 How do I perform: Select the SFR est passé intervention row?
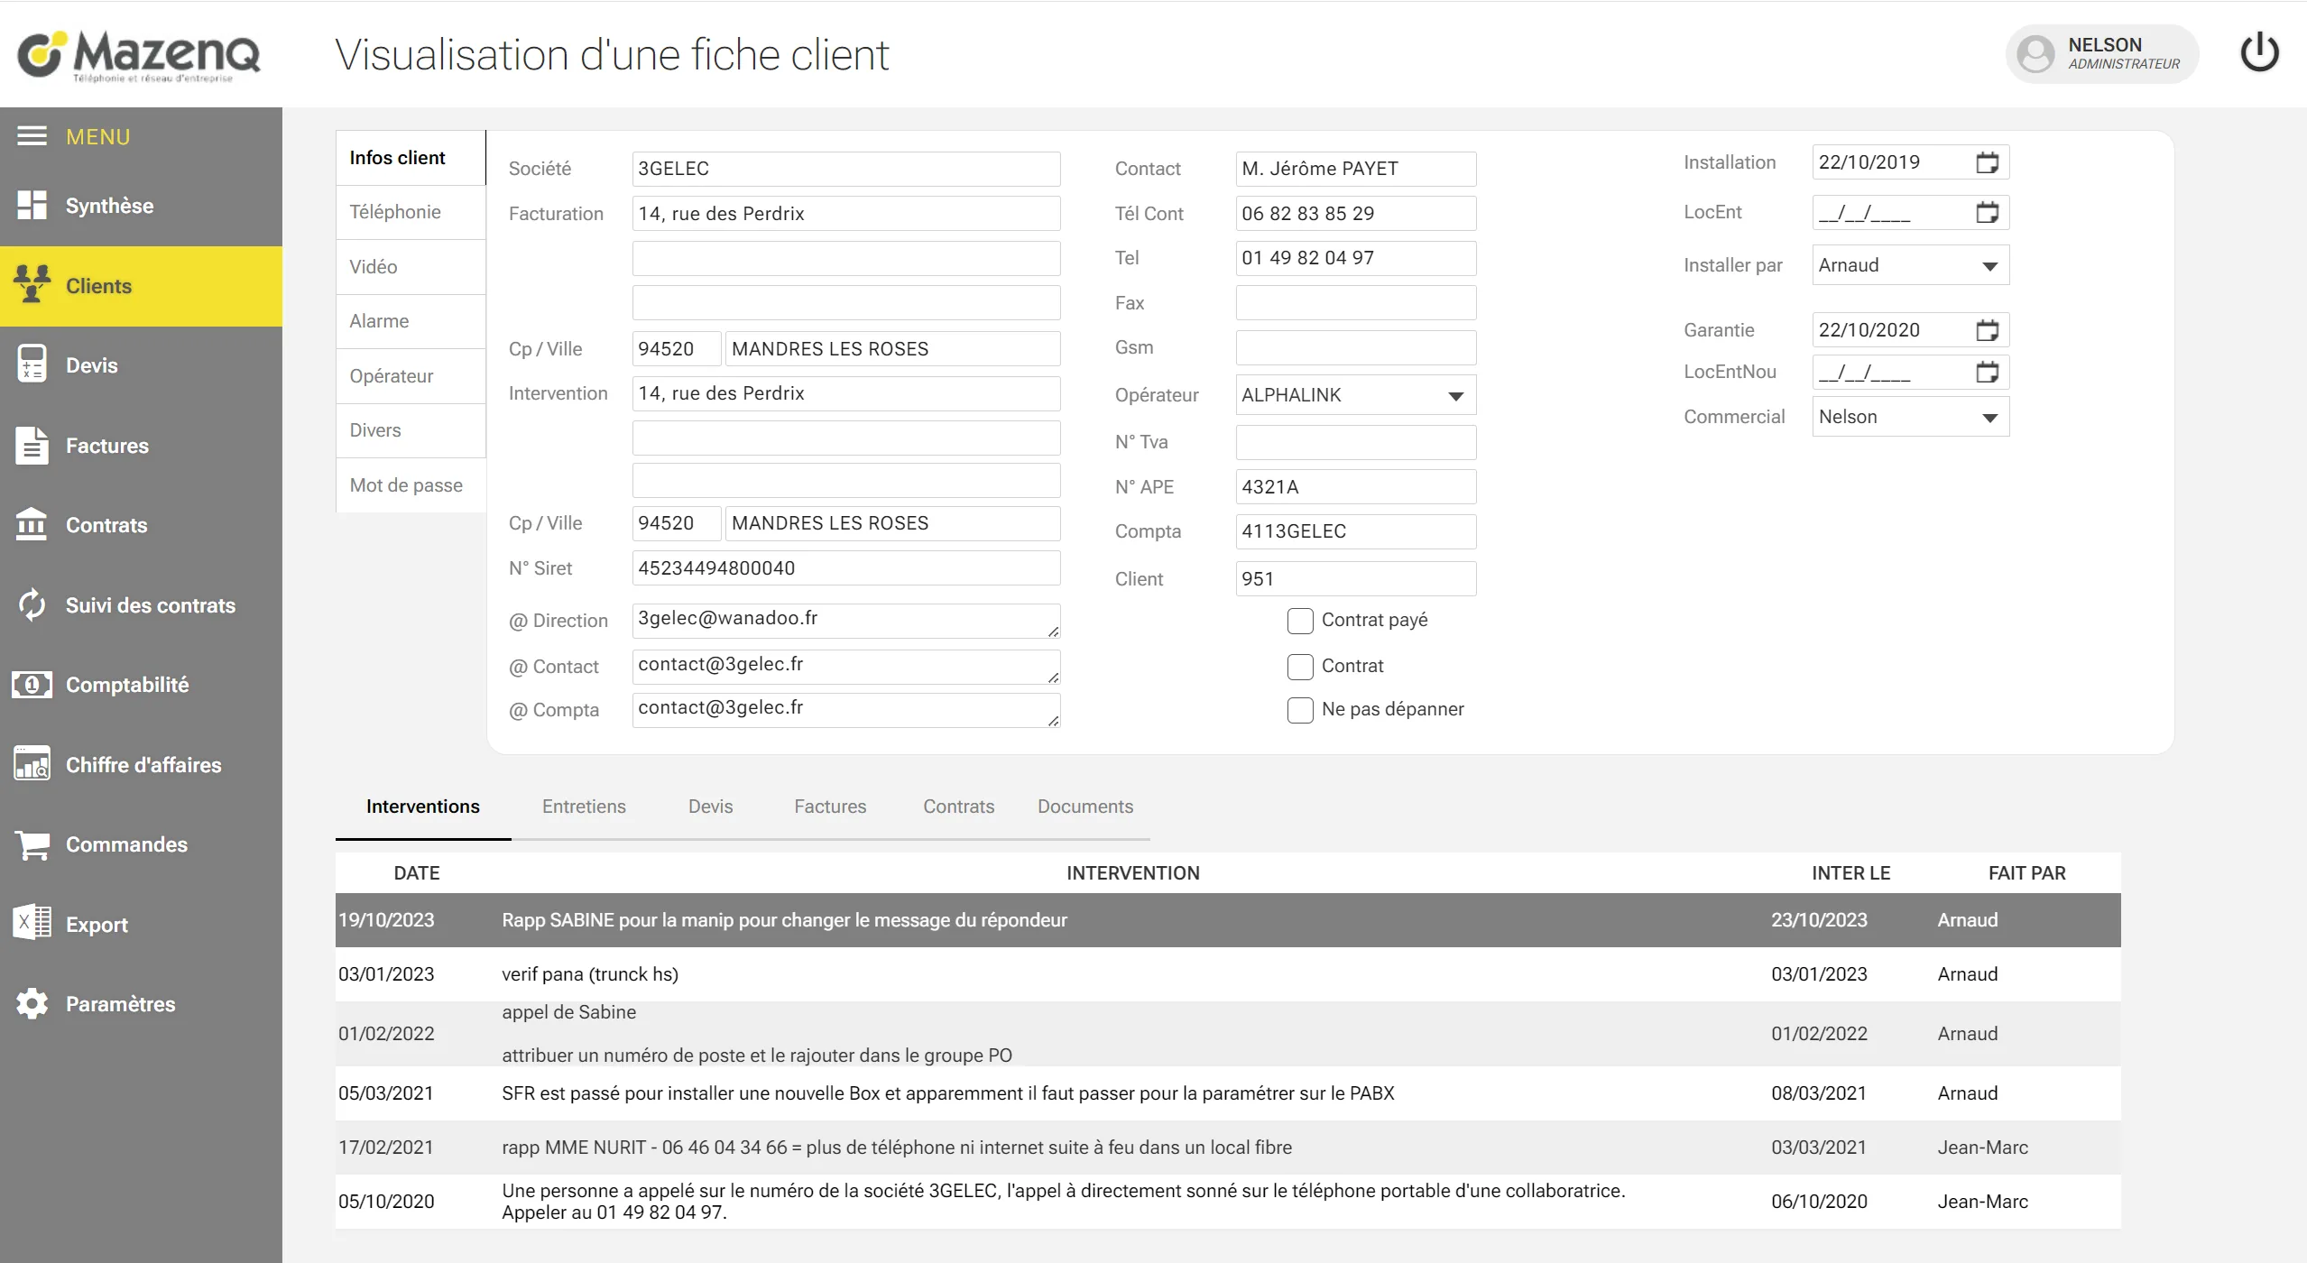(1227, 1093)
